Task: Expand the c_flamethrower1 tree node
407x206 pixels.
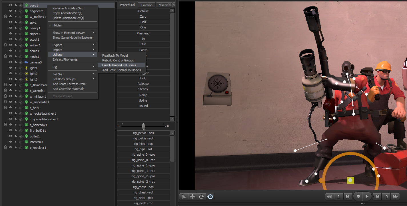Action: [21, 85]
